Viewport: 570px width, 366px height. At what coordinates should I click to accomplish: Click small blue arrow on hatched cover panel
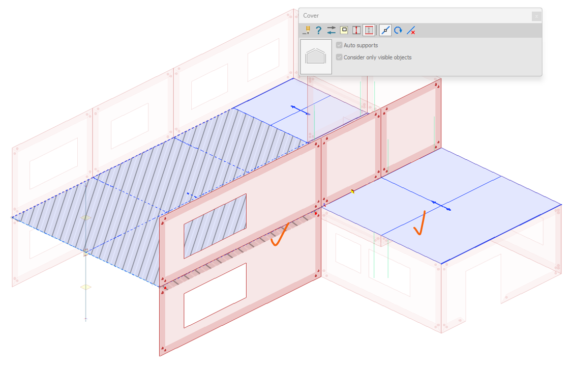point(192,195)
